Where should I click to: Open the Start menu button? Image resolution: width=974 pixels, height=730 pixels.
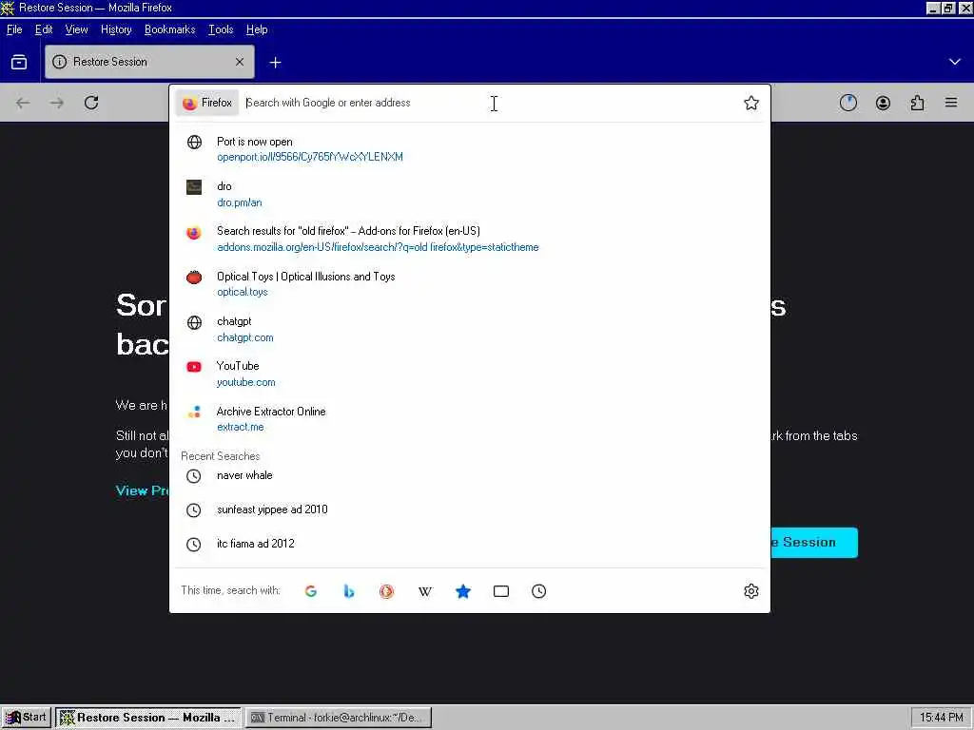[26, 718]
